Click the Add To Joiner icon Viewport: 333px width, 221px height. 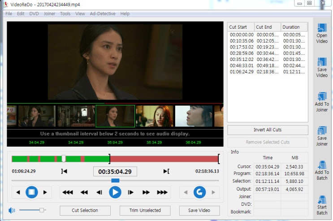point(322,96)
